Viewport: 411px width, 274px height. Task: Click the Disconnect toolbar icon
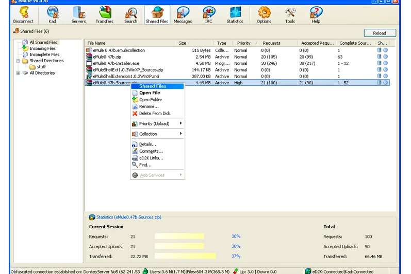click(x=23, y=14)
